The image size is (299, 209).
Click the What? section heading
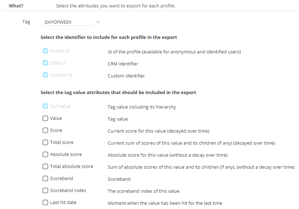(x=16, y=6)
